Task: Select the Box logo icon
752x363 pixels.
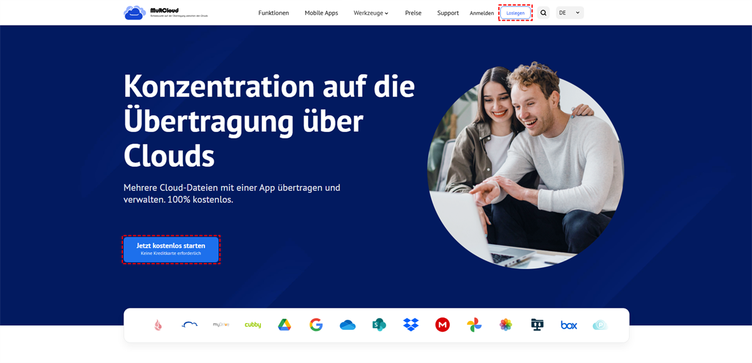Action: point(569,325)
